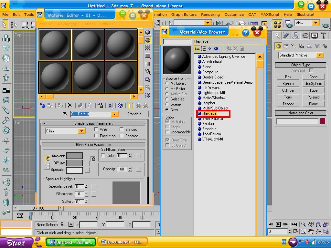Toggle checkered Background icon
This screenshot has width=331, height=248.
coord(147,48)
